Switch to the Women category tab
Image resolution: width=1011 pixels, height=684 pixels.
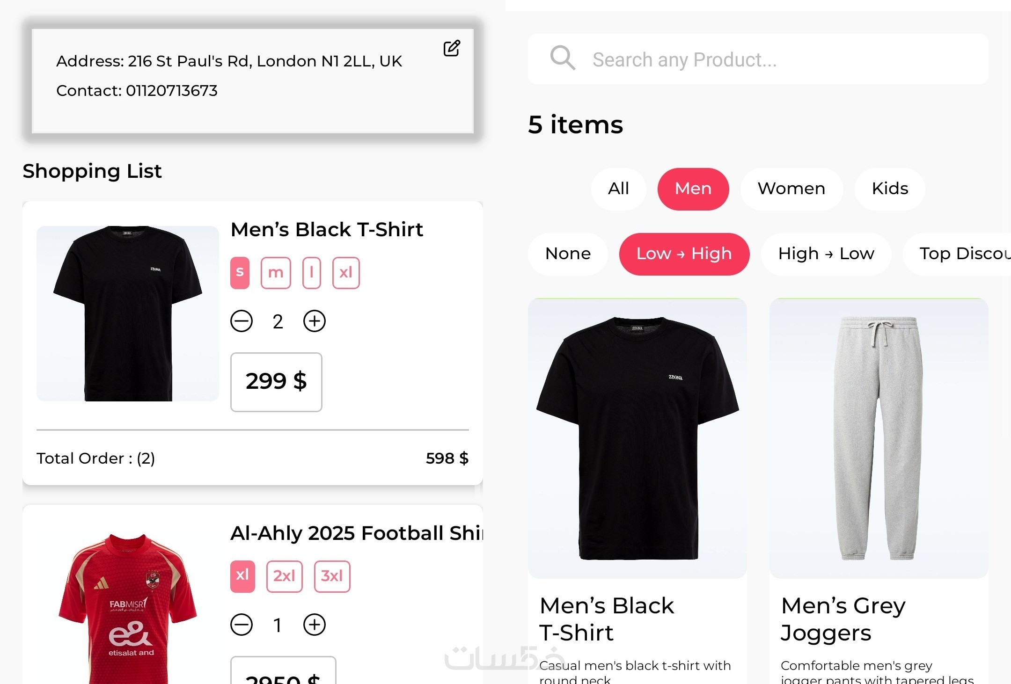(x=791, y=189)
